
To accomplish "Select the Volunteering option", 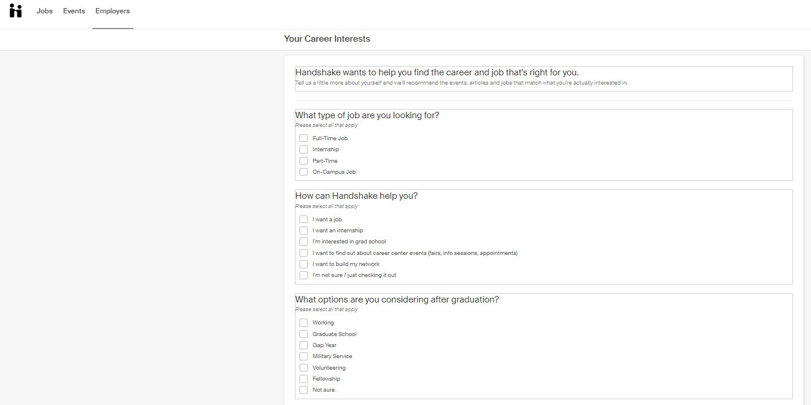I will 304,367.
